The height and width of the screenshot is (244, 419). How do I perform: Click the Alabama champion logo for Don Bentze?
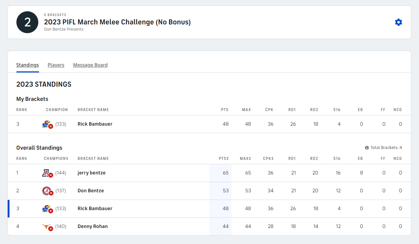pos(46,191)
